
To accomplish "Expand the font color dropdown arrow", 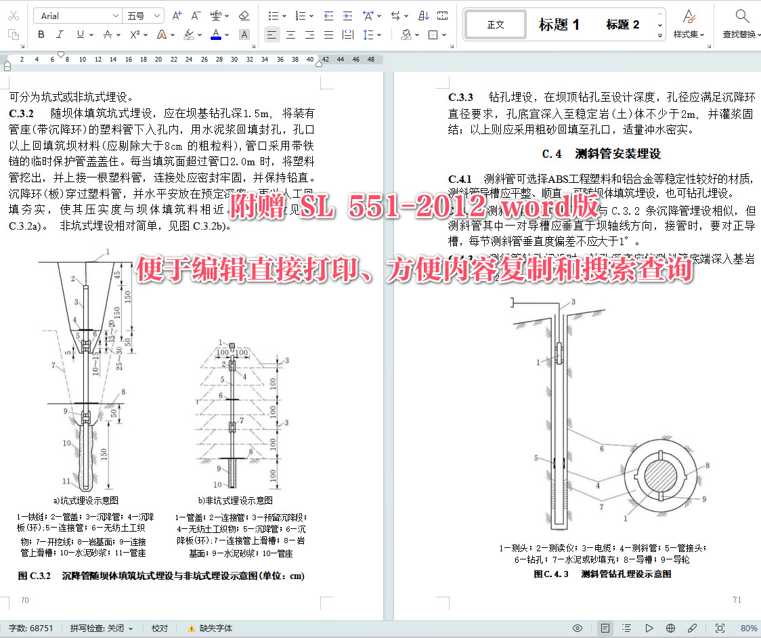I will (x=228, y=35).
